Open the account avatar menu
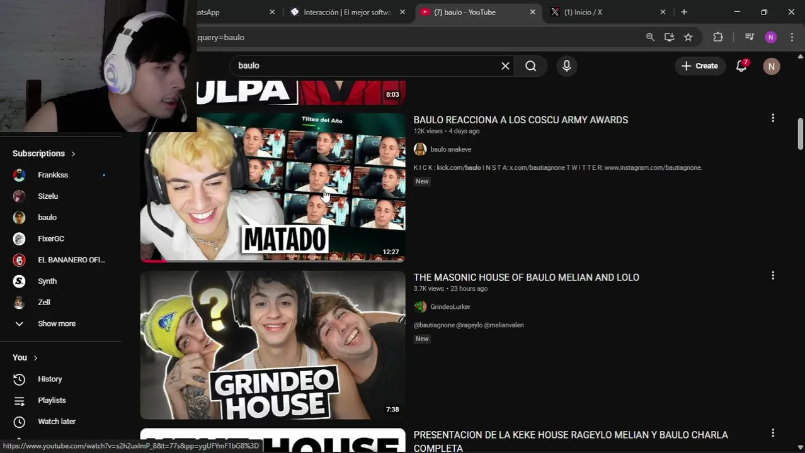The height and width of the screenshot is (453, 805). coord(772,65)
